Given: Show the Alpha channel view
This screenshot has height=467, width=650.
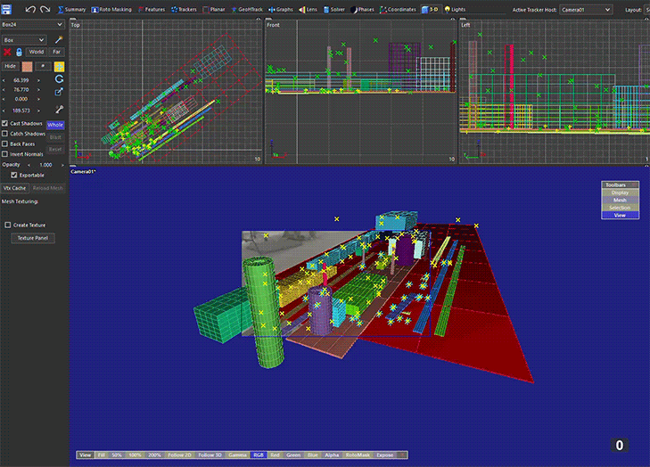Looking at the screenshot, I should [x=332, y=455].
